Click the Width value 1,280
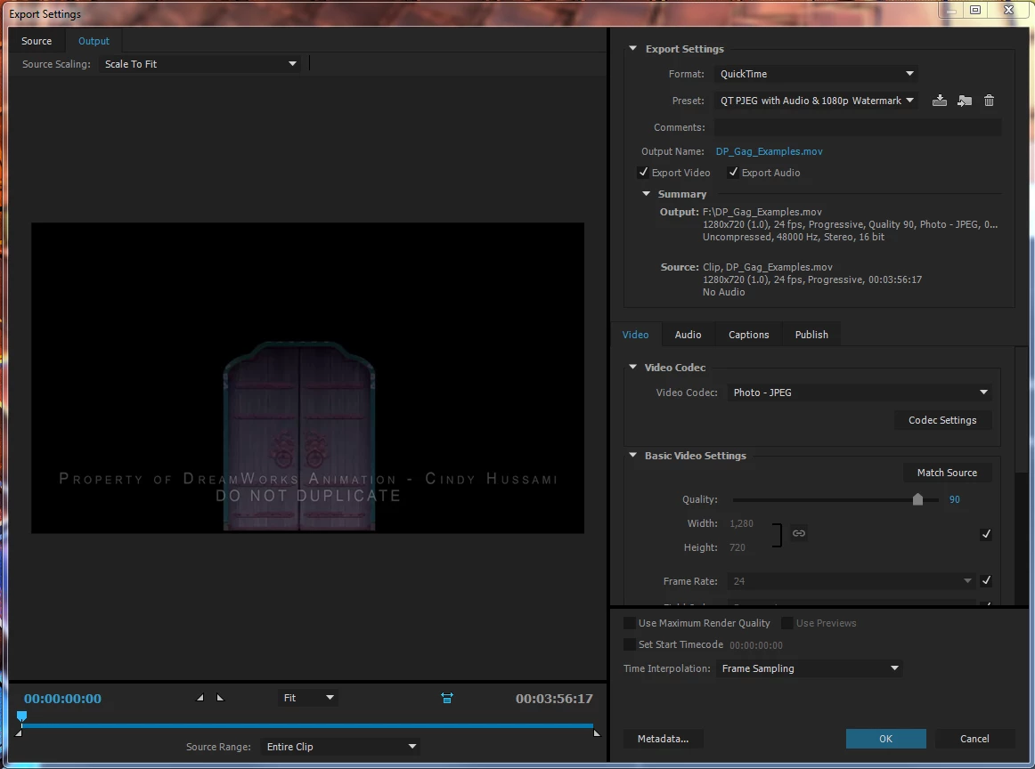1035x769 pixels. [x=741, y=523]
